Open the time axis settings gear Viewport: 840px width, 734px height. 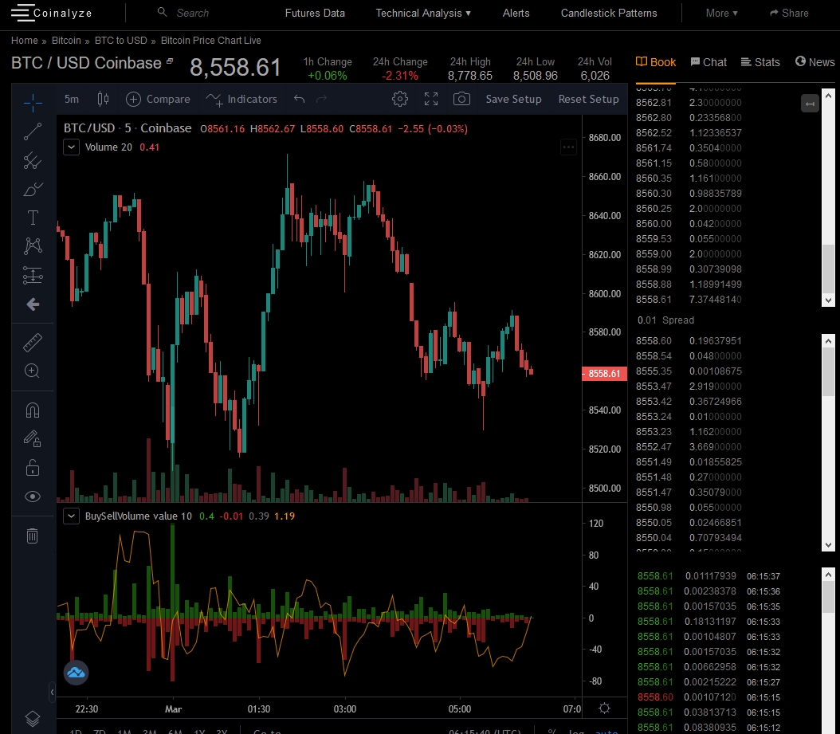605,708
